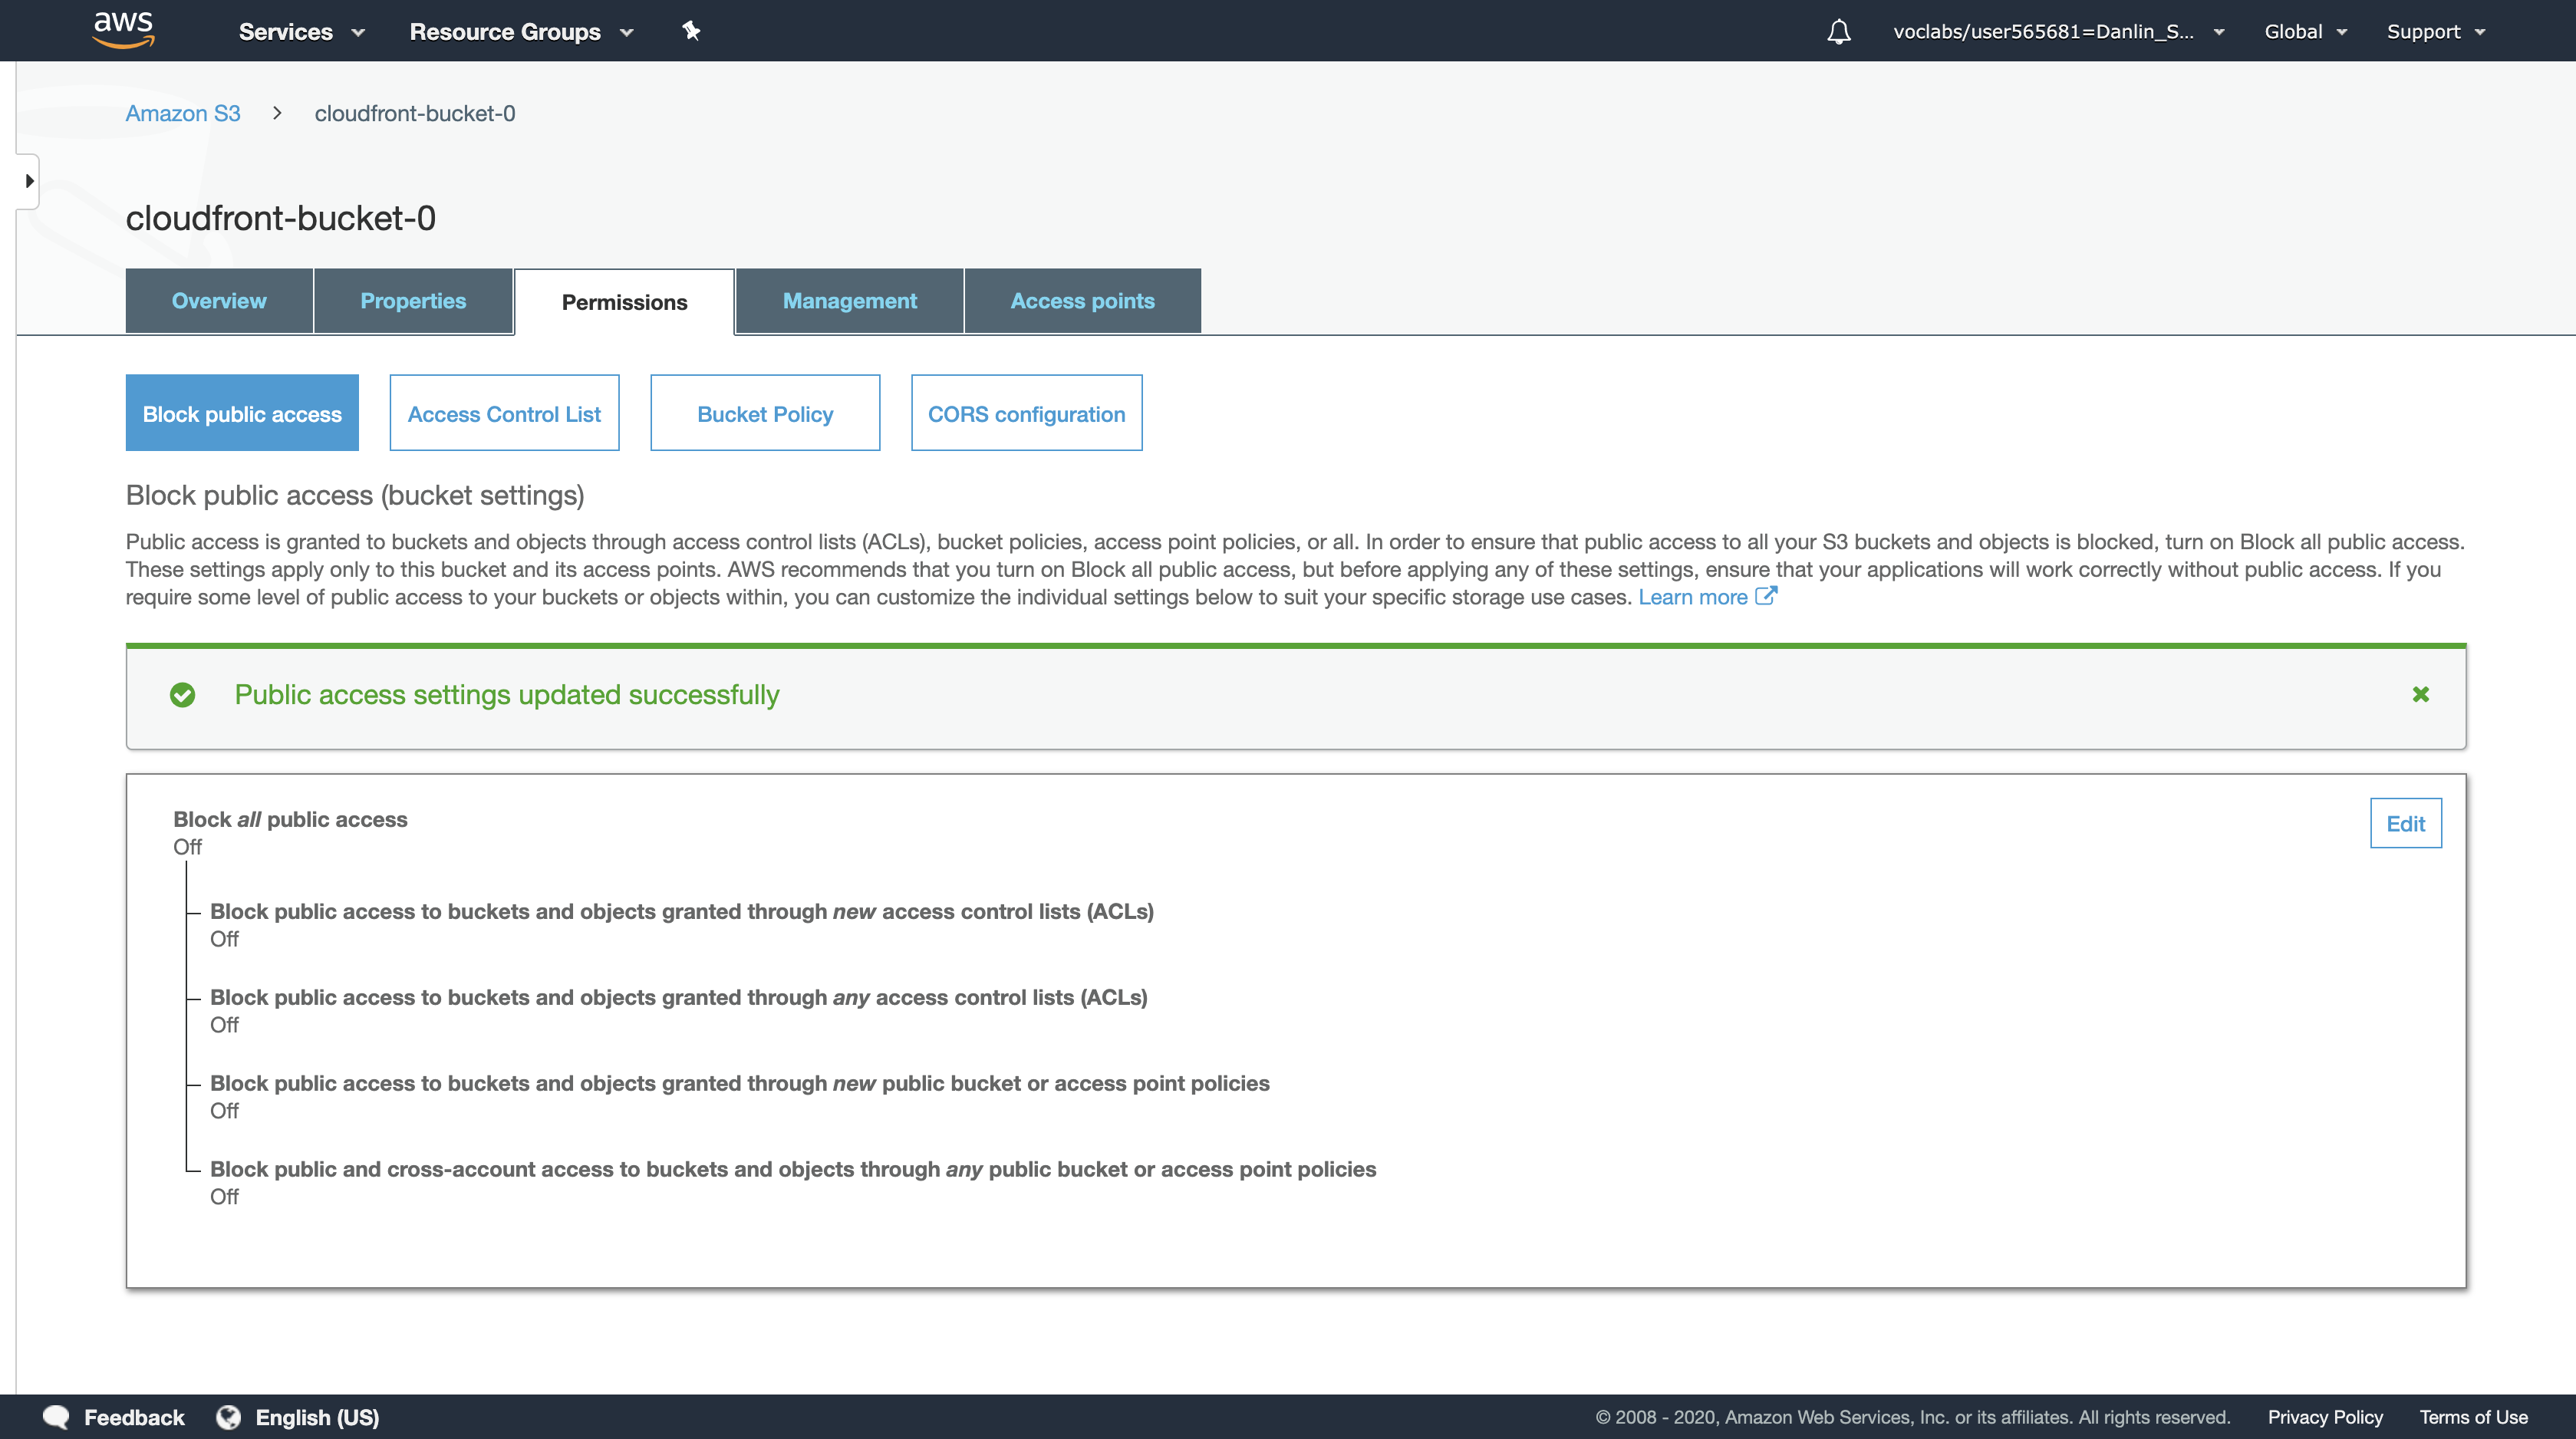Open the voclabs user account menu
Screen dimensions: 2576x1439
coord(2057,32)
